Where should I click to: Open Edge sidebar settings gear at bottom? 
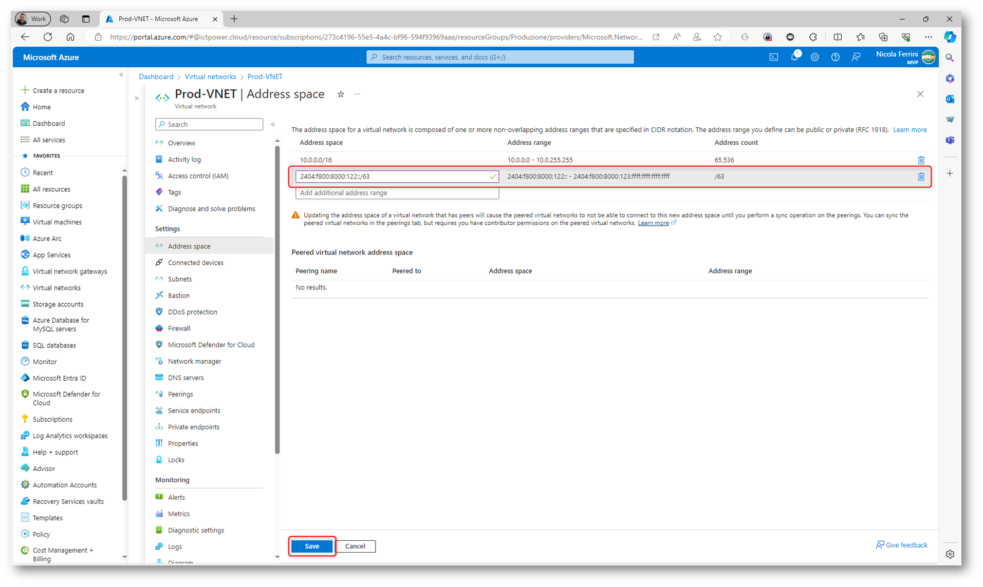coord(950,554)
